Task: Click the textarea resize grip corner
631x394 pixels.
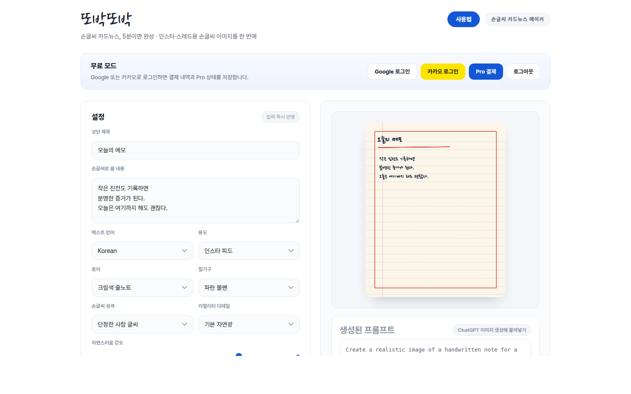Action: click(x=297, y=221)
